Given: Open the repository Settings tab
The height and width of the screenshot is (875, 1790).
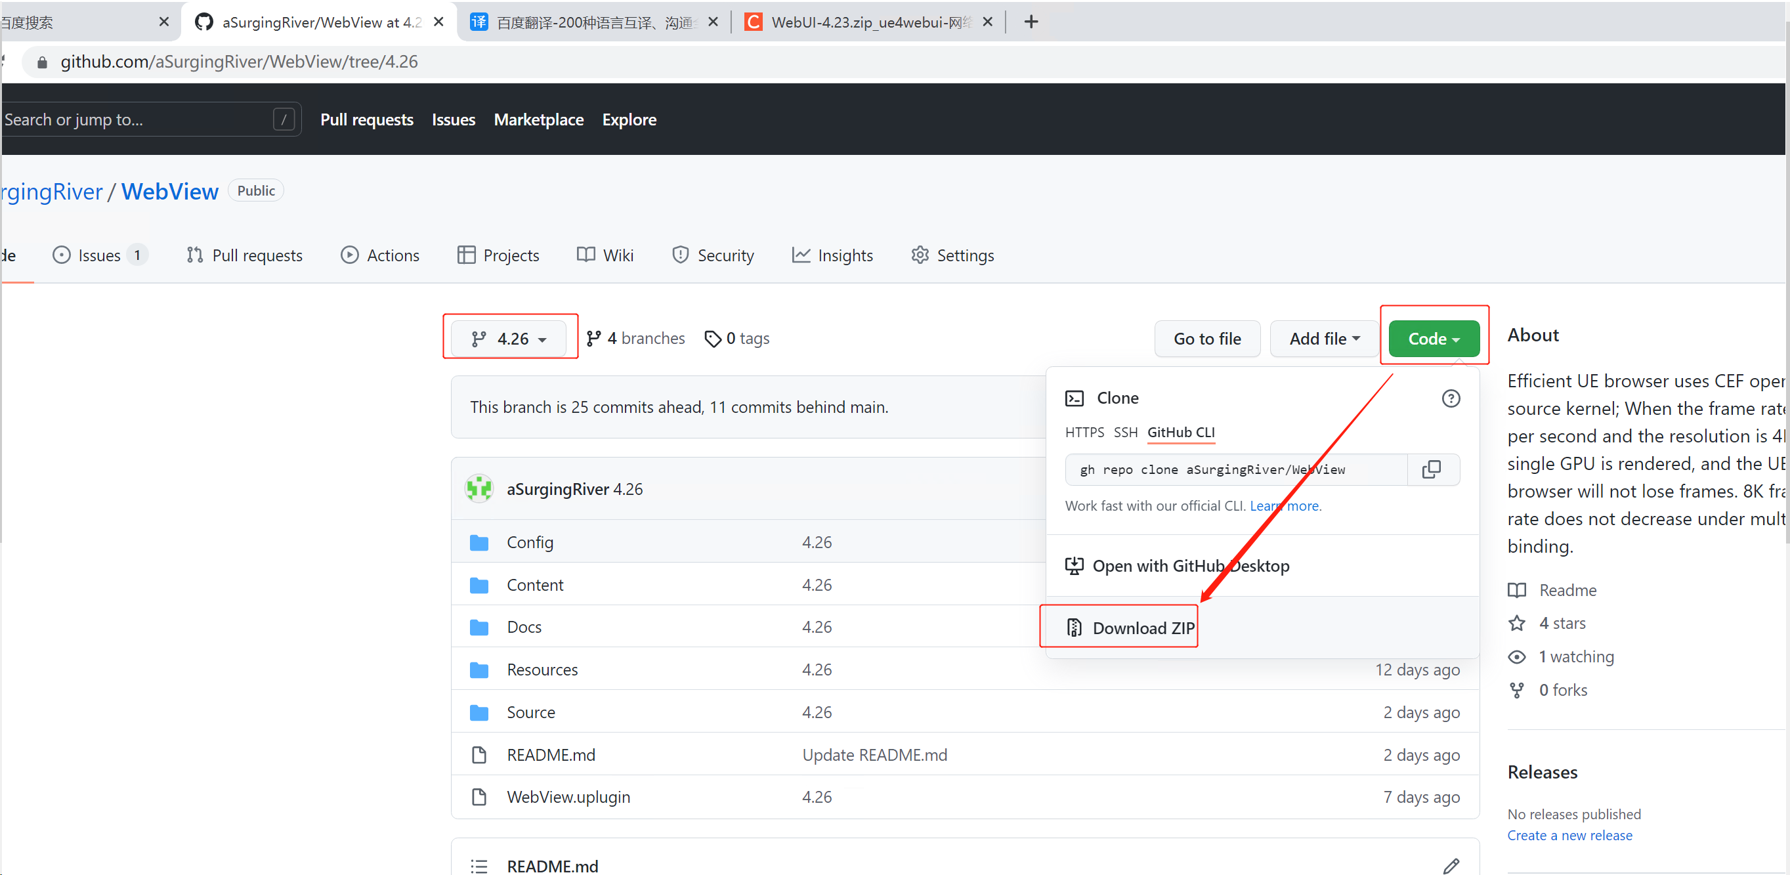Looking at the screenshot, I should [x=952, y=255].
